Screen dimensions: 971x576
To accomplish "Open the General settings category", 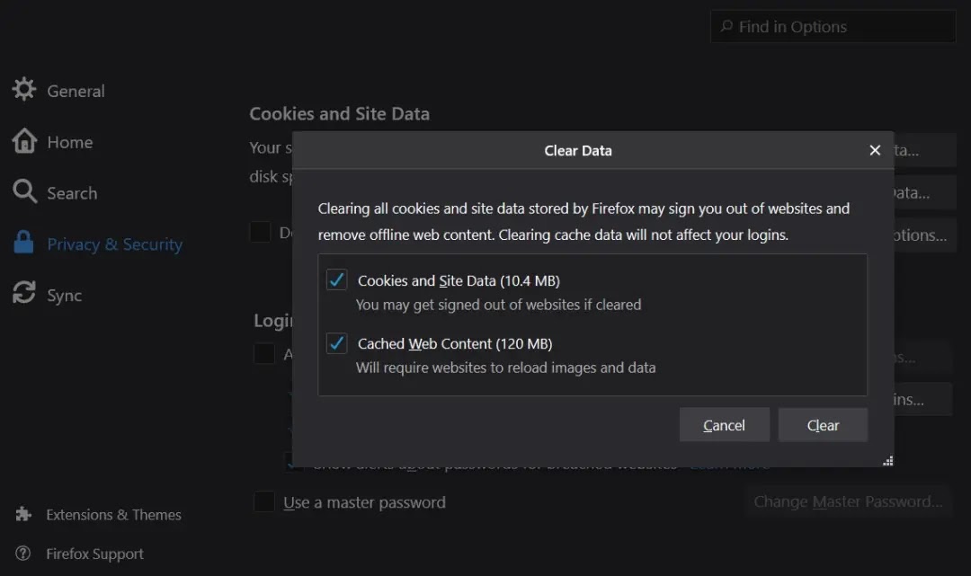I will (x=76, y=91).
